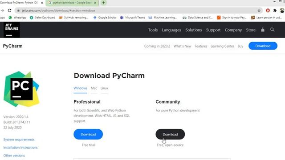Open the Microsoft Teams bookmark
The width and height of the screenshot is (285, 160).
coord(133,17)
